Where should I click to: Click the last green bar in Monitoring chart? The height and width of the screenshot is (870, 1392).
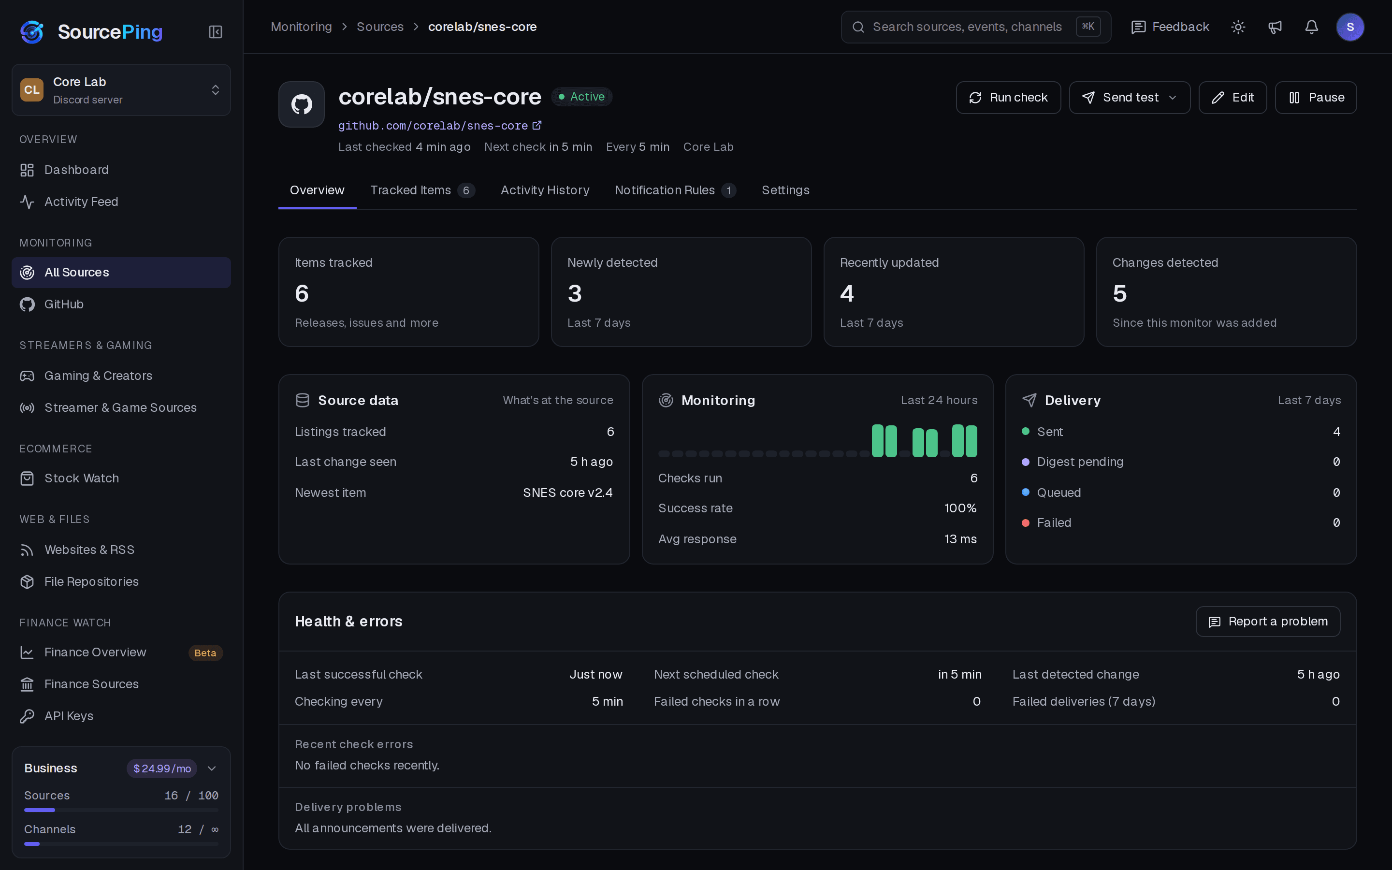click(971, 441)
